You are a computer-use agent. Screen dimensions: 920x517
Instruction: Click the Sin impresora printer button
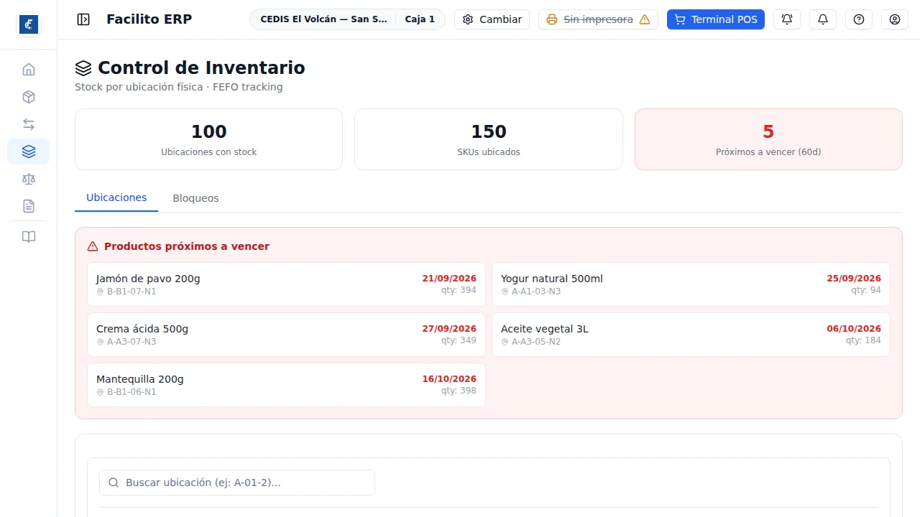pyautogui.click(x=598, y=19)
